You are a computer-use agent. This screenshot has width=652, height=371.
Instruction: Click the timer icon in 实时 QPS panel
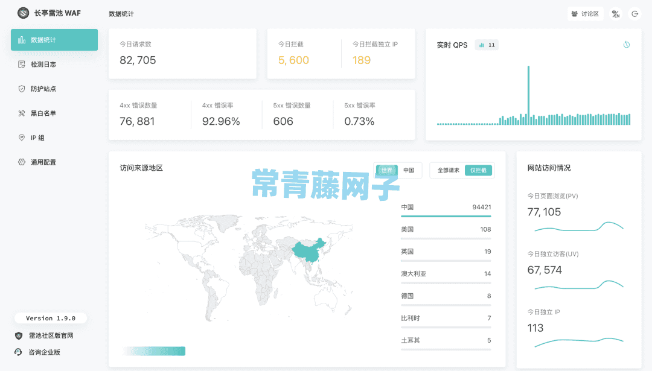(627, 44)
